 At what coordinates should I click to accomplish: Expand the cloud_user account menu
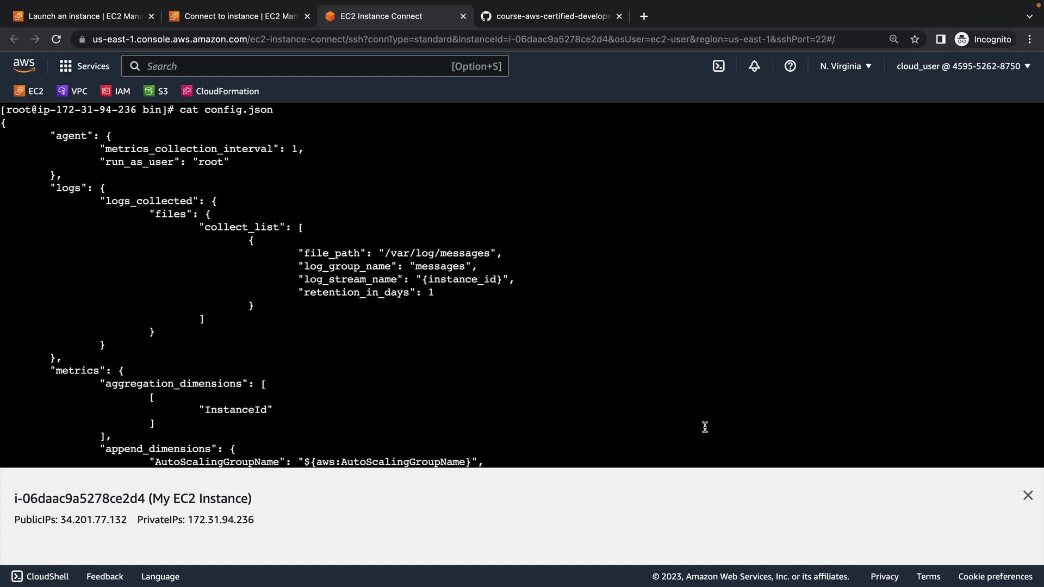(x=963, y=66)
